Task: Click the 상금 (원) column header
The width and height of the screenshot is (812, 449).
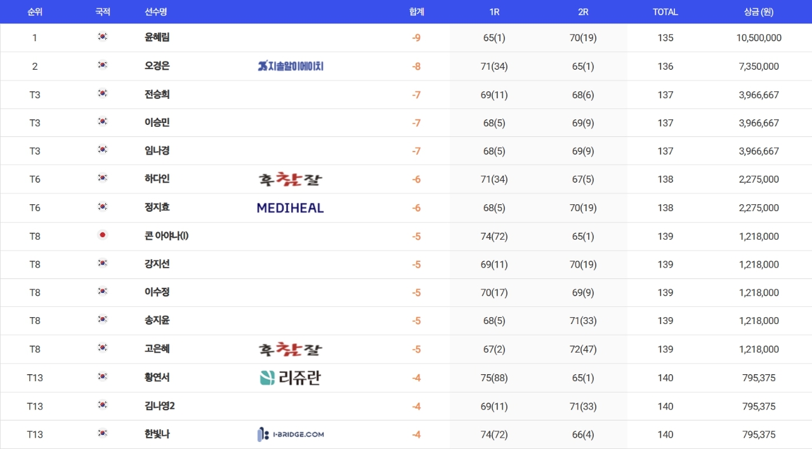Action: (x=759, y=12)
